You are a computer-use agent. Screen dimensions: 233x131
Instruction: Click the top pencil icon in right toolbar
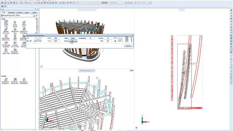[231, 10]
